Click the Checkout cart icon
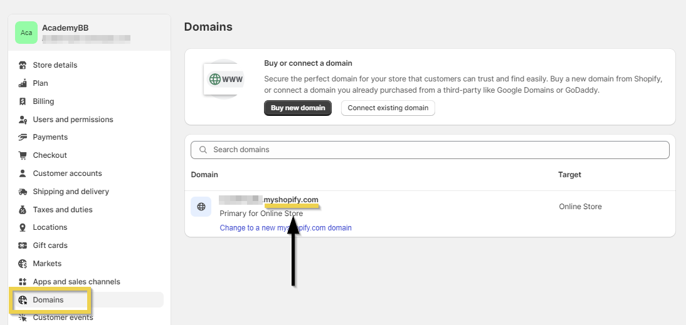 click(23, 155)
